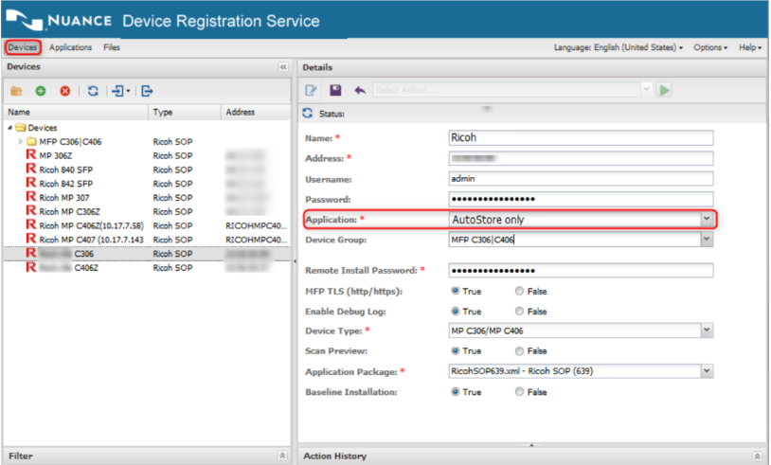Click the add group folder icon
771x465 pixels.
click(17, 91)
